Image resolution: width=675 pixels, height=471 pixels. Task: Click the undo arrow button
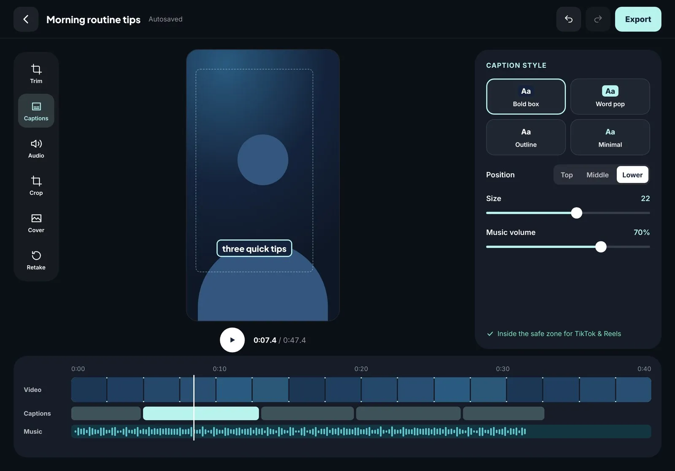point(569,19)
